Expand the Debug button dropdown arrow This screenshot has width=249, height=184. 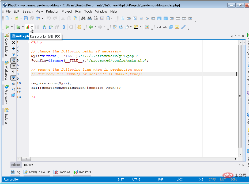(x=23, y=27)
